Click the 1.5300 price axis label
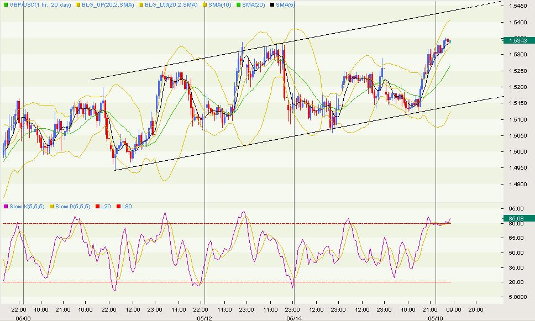 click(x=517, y=55)
